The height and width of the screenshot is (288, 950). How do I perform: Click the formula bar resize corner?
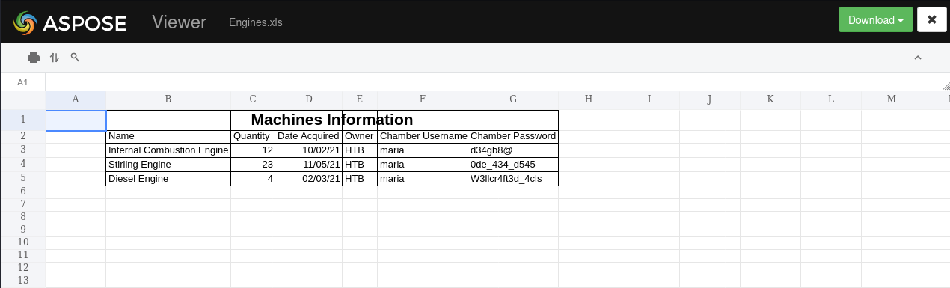[946, 87]
